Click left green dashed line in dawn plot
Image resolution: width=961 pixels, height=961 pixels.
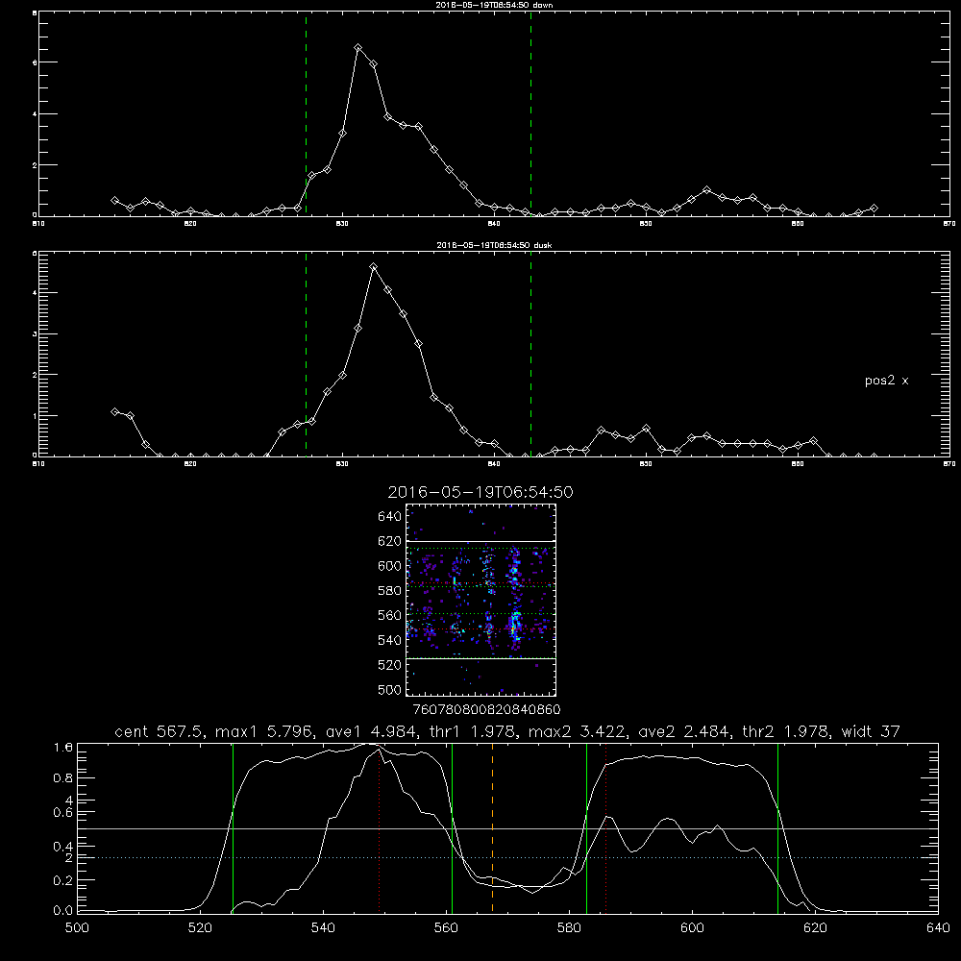point(306,114)
